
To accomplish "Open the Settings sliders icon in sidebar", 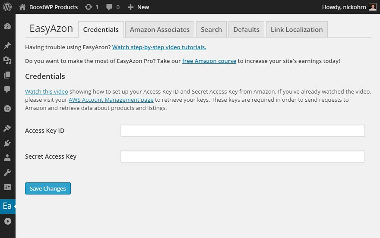I will click(7, 187).
